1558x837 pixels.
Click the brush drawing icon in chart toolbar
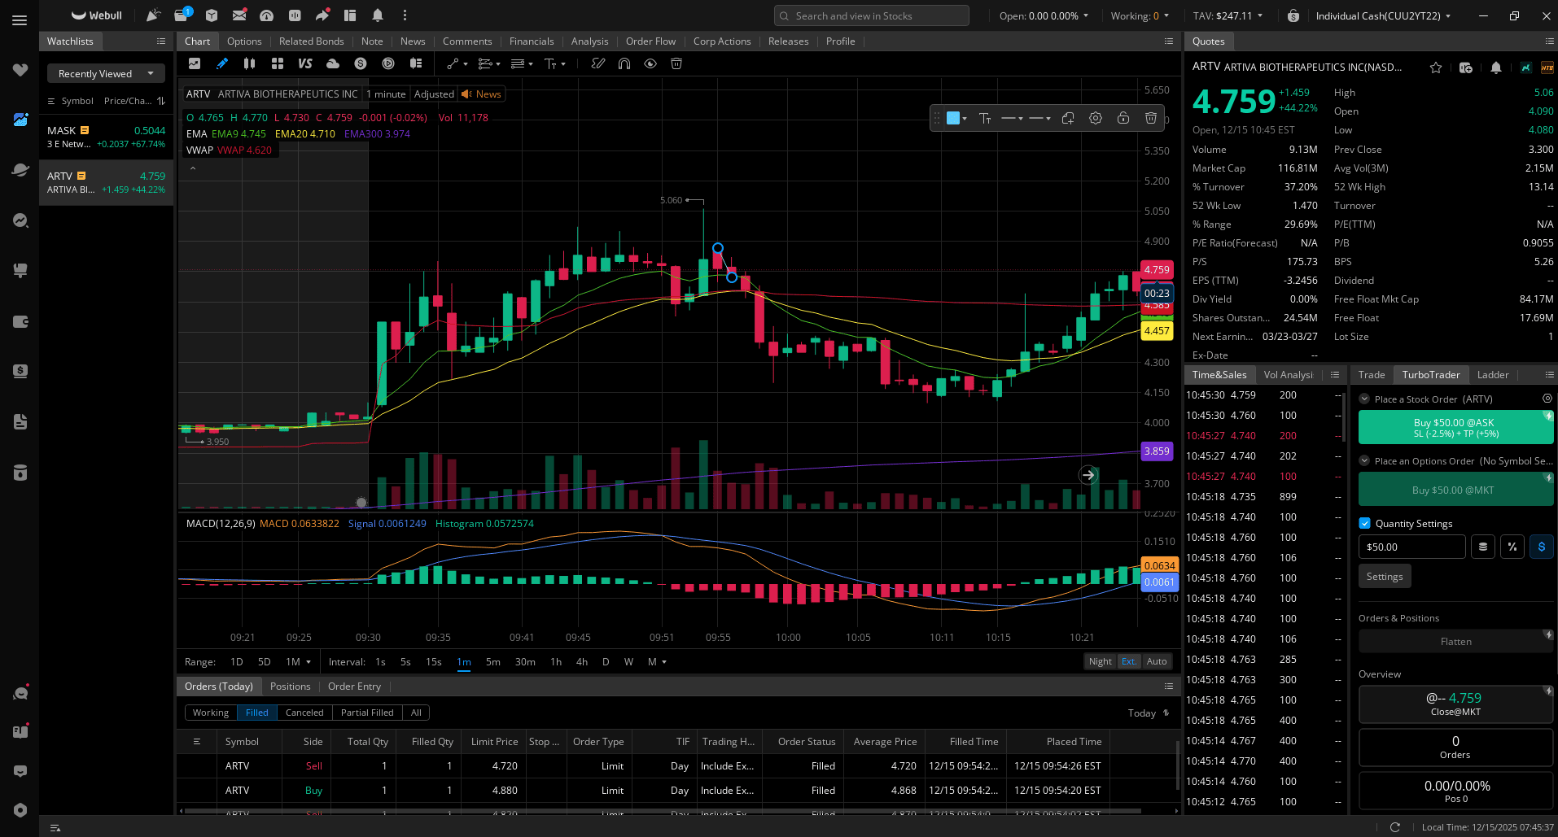point(598,63)
